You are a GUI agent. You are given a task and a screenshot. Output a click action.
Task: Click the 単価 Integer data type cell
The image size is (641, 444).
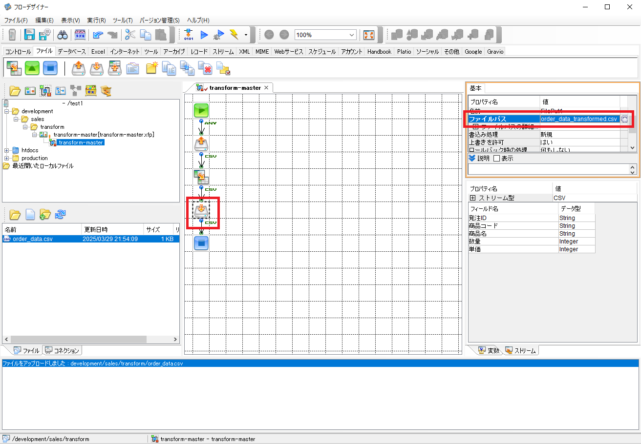pyautogui.click(x=577, y=249)
